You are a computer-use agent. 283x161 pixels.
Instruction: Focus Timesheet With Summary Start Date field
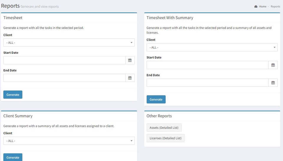pos(208,65)
